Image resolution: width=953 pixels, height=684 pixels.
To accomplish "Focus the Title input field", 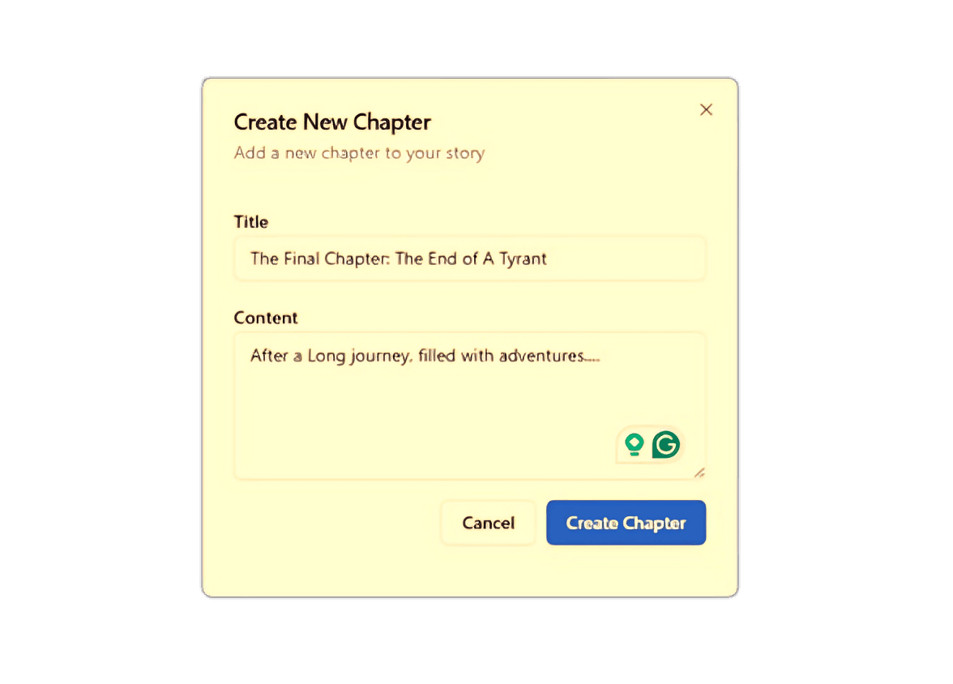I will 470,259.
